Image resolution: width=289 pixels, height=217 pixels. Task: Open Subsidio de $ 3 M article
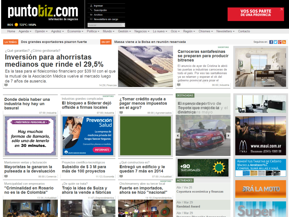84,169
